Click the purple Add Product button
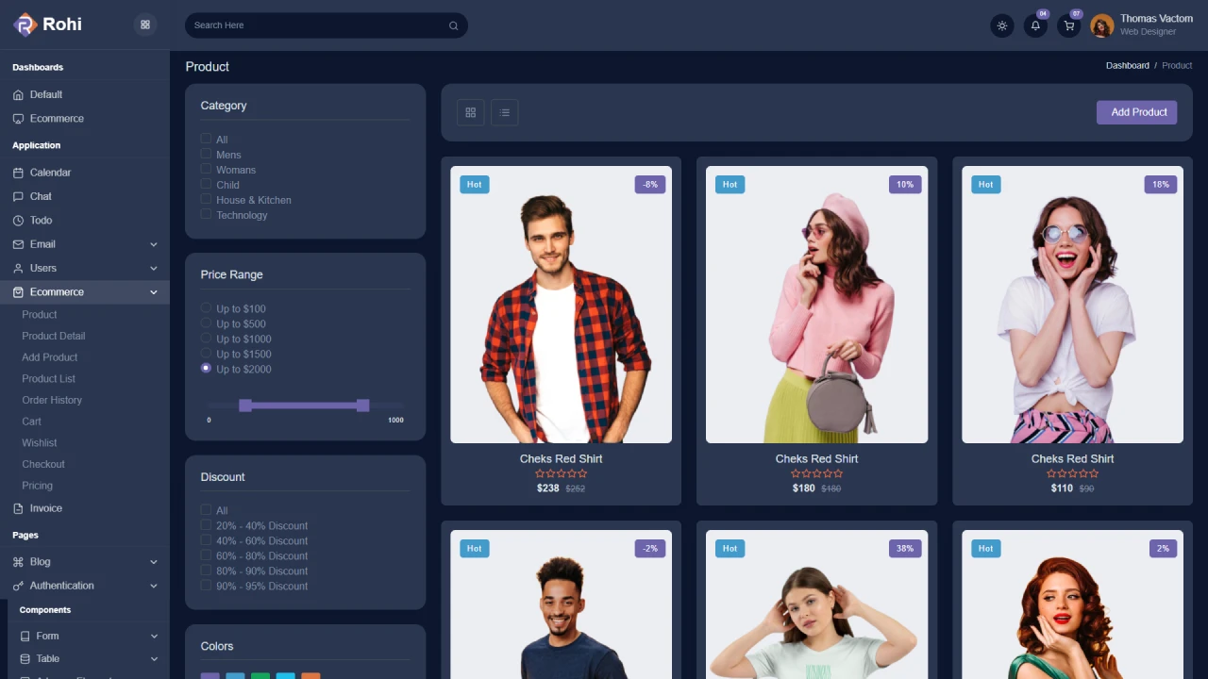The width and height of the screenshot is (1208, 679). point(1136,112)
